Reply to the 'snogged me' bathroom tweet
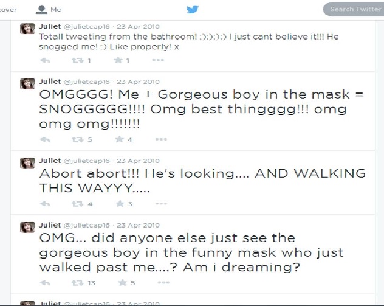Image resolution: width=384 pixels, height=306 pixels. (45, 60)
